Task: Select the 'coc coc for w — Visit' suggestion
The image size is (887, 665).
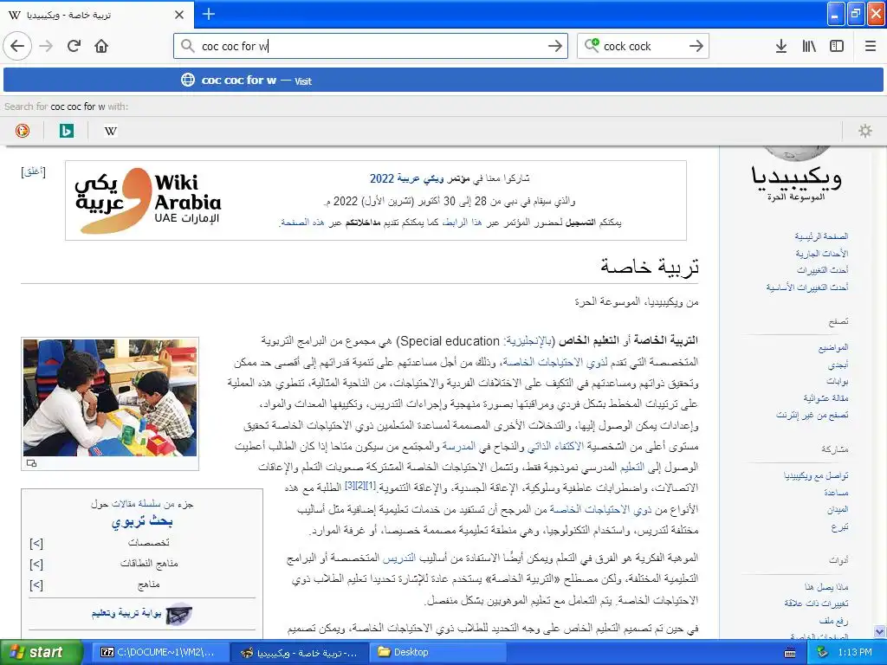Action: [x=443, y=81]
